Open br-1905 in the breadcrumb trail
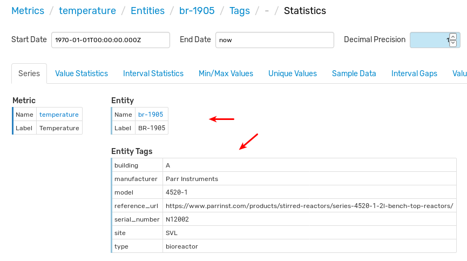 point(197,11)
